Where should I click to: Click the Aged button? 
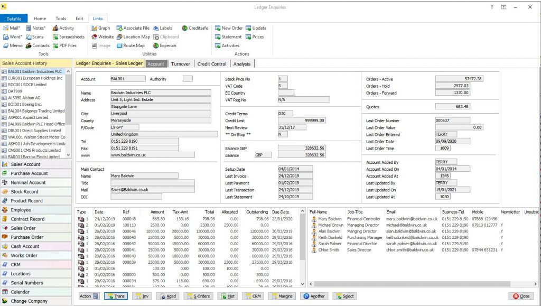(x=167, y=296)
